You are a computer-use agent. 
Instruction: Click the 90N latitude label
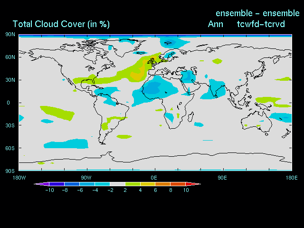pos(10,35)
